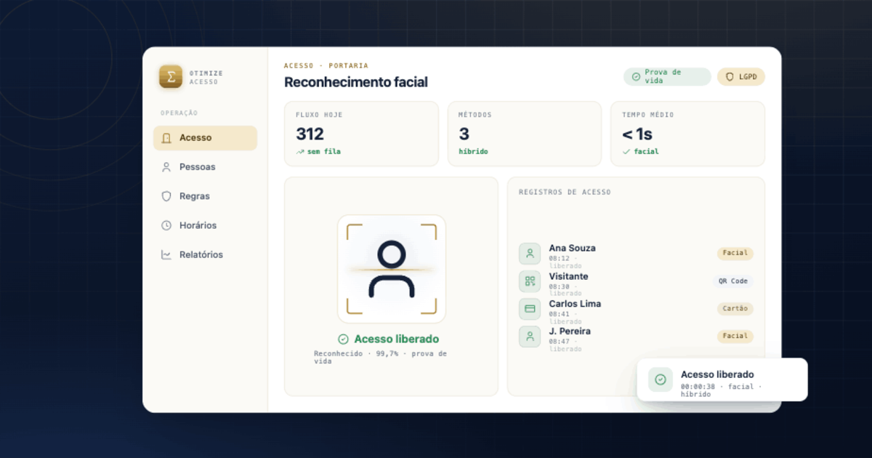Screen dimensions: 872x458
Task: Click the face scan frame thumbnail
Action: 391,269
